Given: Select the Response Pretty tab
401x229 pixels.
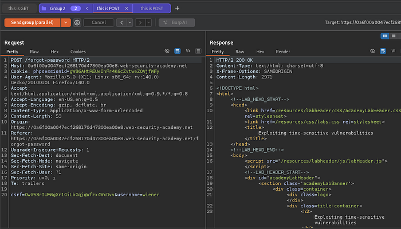Looking at the screenshot, I should coord(218,52).
